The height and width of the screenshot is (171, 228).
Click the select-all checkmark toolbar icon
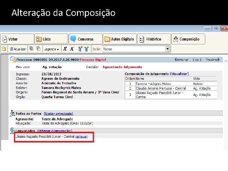click(x=32, y=49)
